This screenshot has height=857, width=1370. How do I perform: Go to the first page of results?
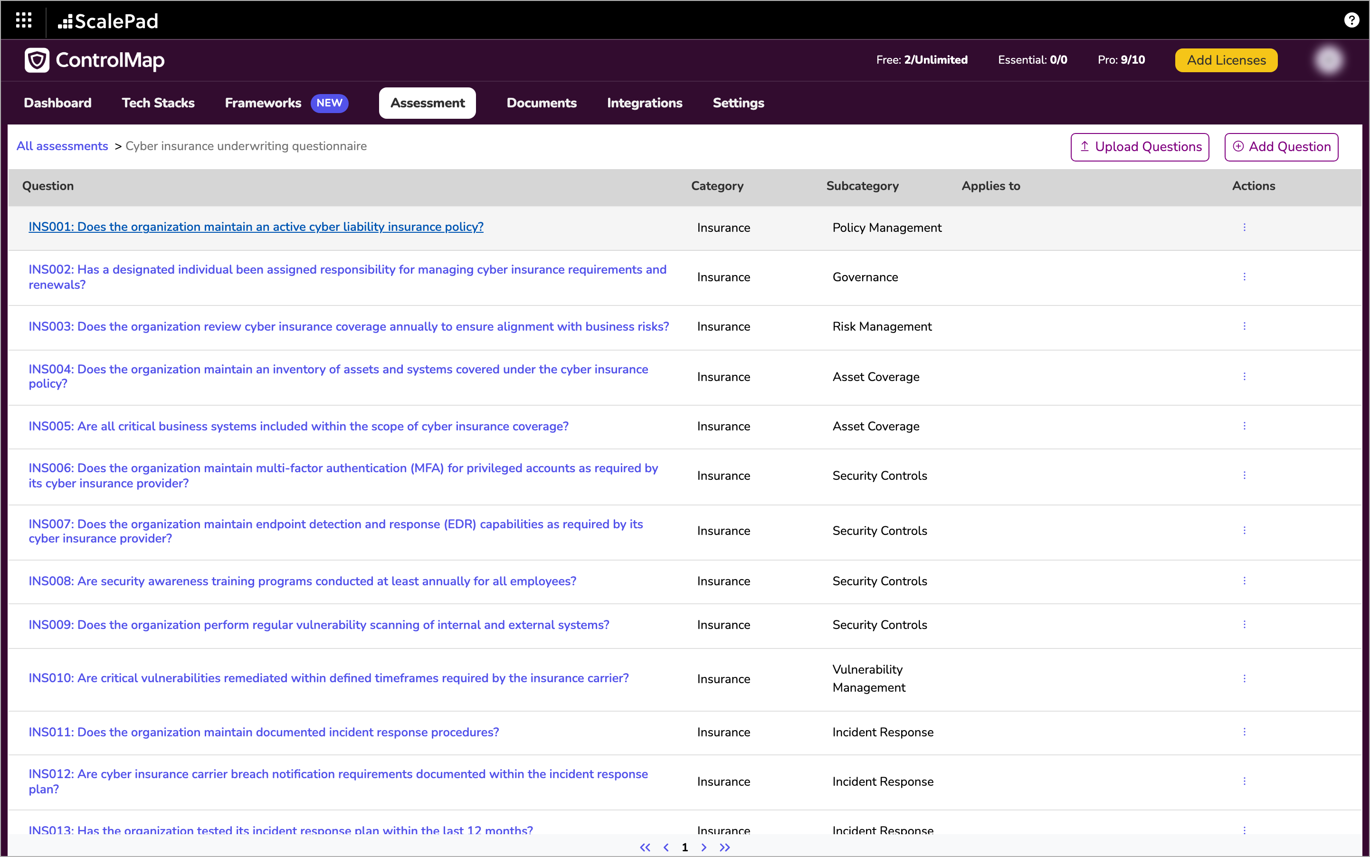tap(645, 847)
